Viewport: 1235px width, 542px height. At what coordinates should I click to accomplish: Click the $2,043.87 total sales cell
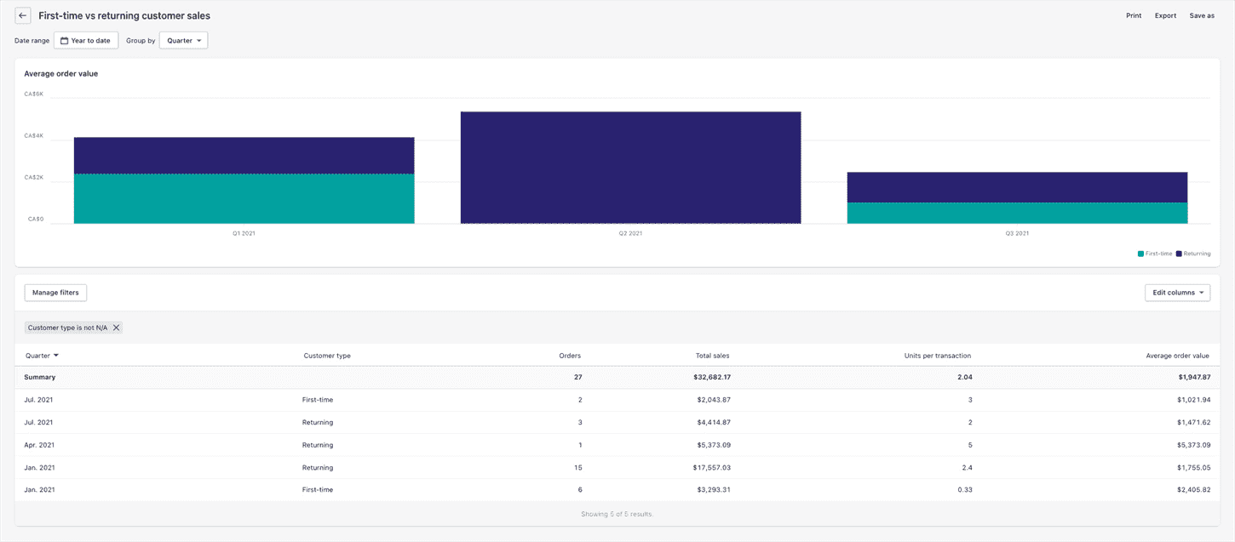pos(712,399)
